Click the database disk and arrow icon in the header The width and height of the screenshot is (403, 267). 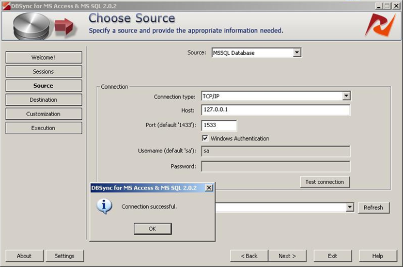44,26
